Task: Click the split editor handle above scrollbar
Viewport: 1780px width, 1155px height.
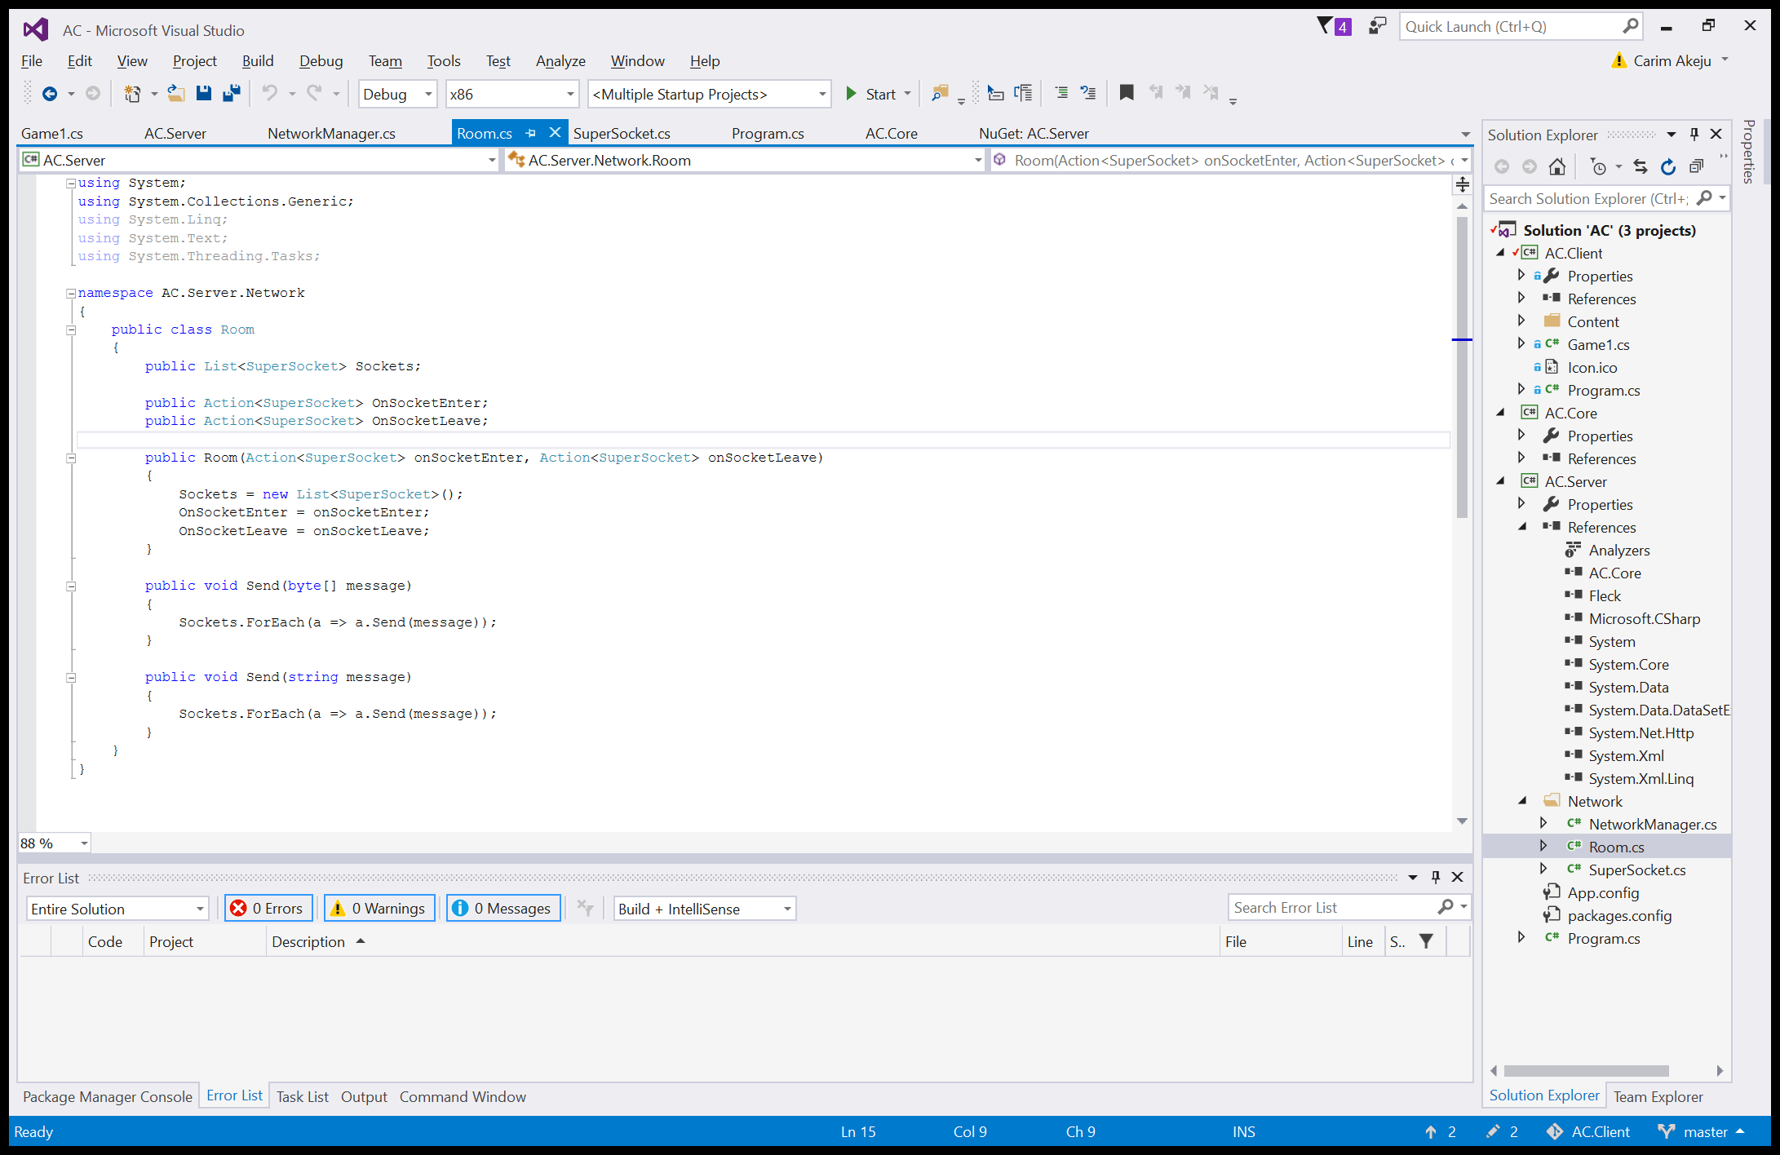Action: (x=1463, y=184)
